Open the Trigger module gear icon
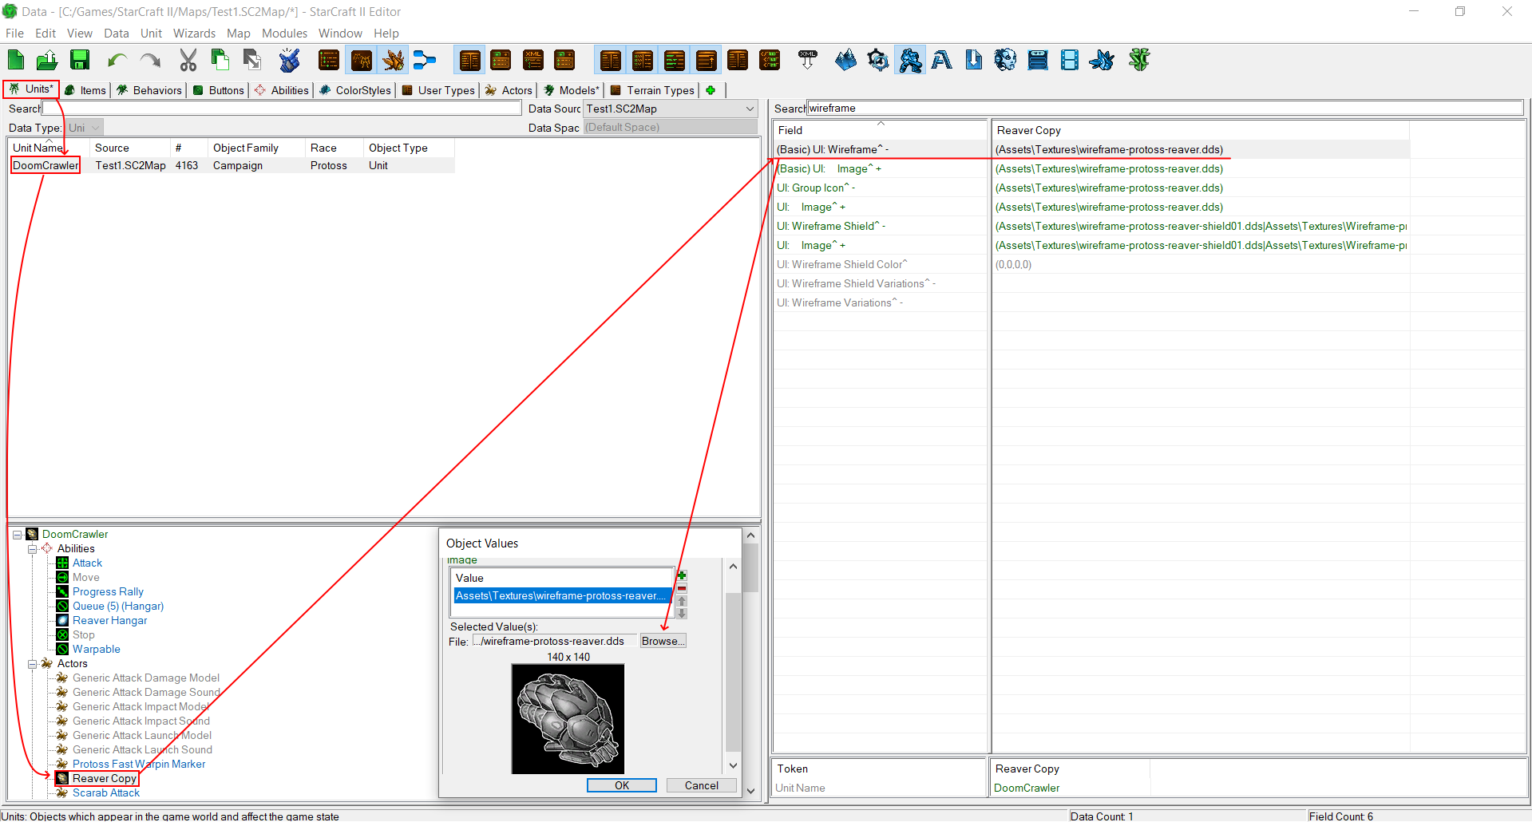Image resolution: width=1532 pixels, height=822 pixels. 877,60
